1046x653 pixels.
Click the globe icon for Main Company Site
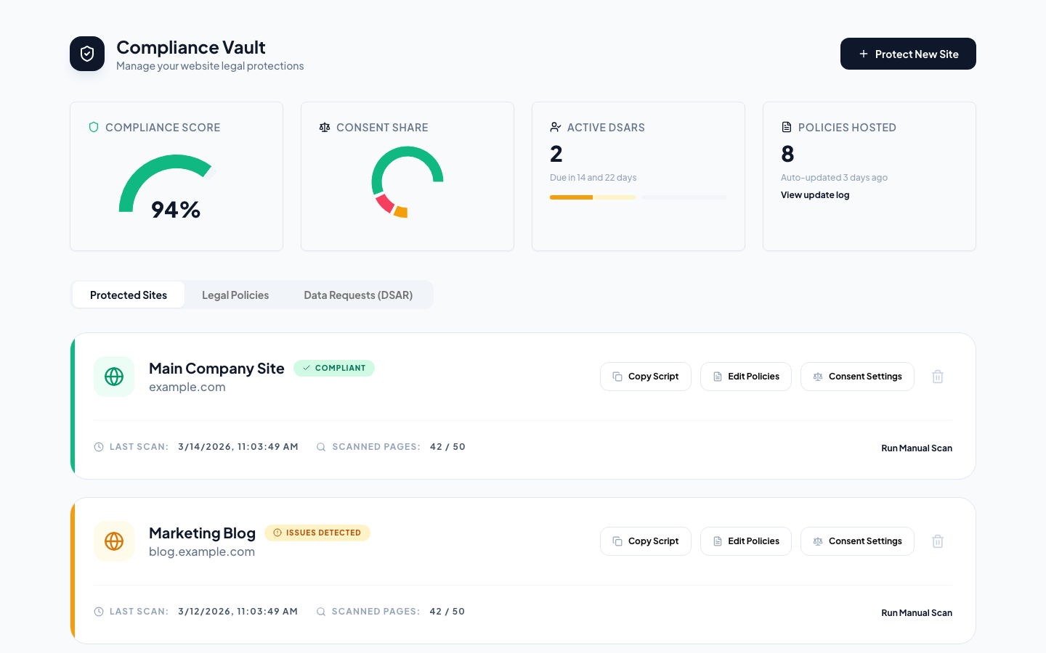tap(114, 377)
